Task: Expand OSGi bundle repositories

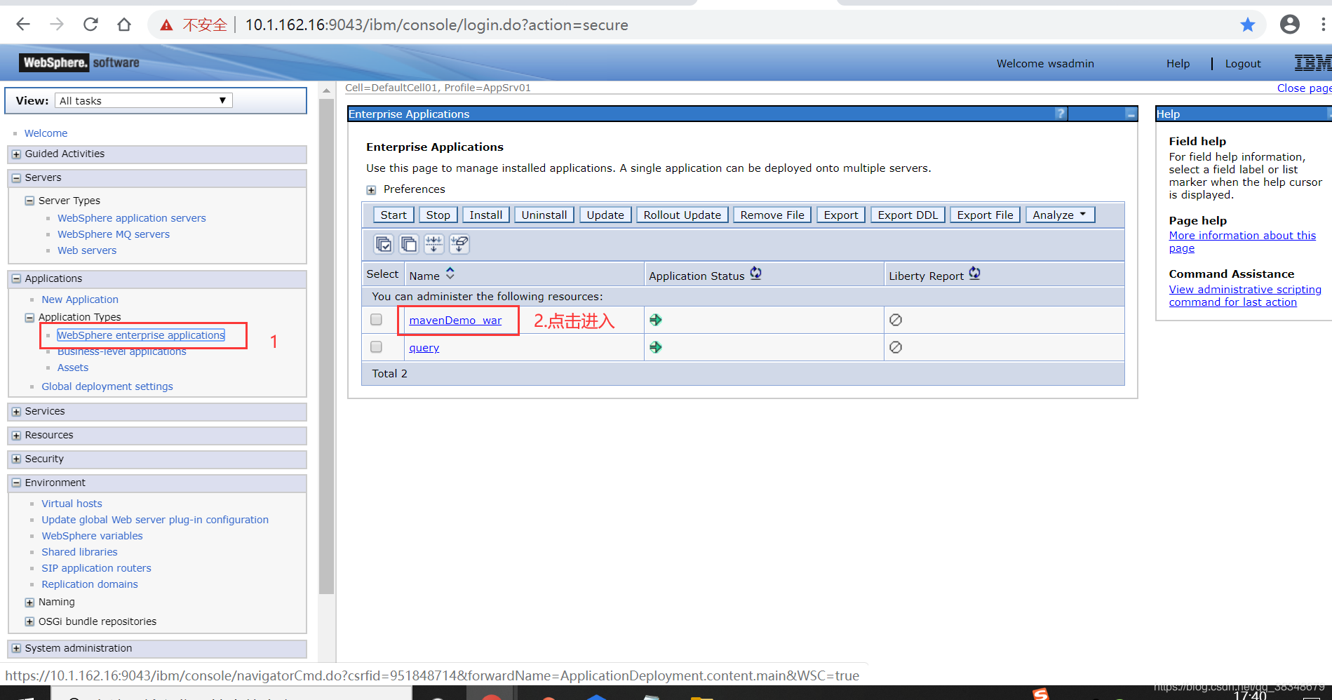Action: (29, 621)
